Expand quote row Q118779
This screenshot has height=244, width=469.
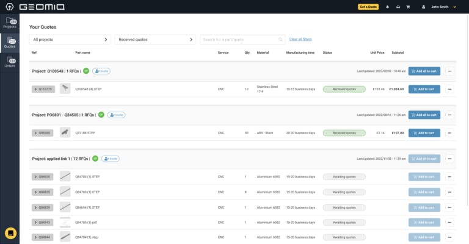(43, 89)
